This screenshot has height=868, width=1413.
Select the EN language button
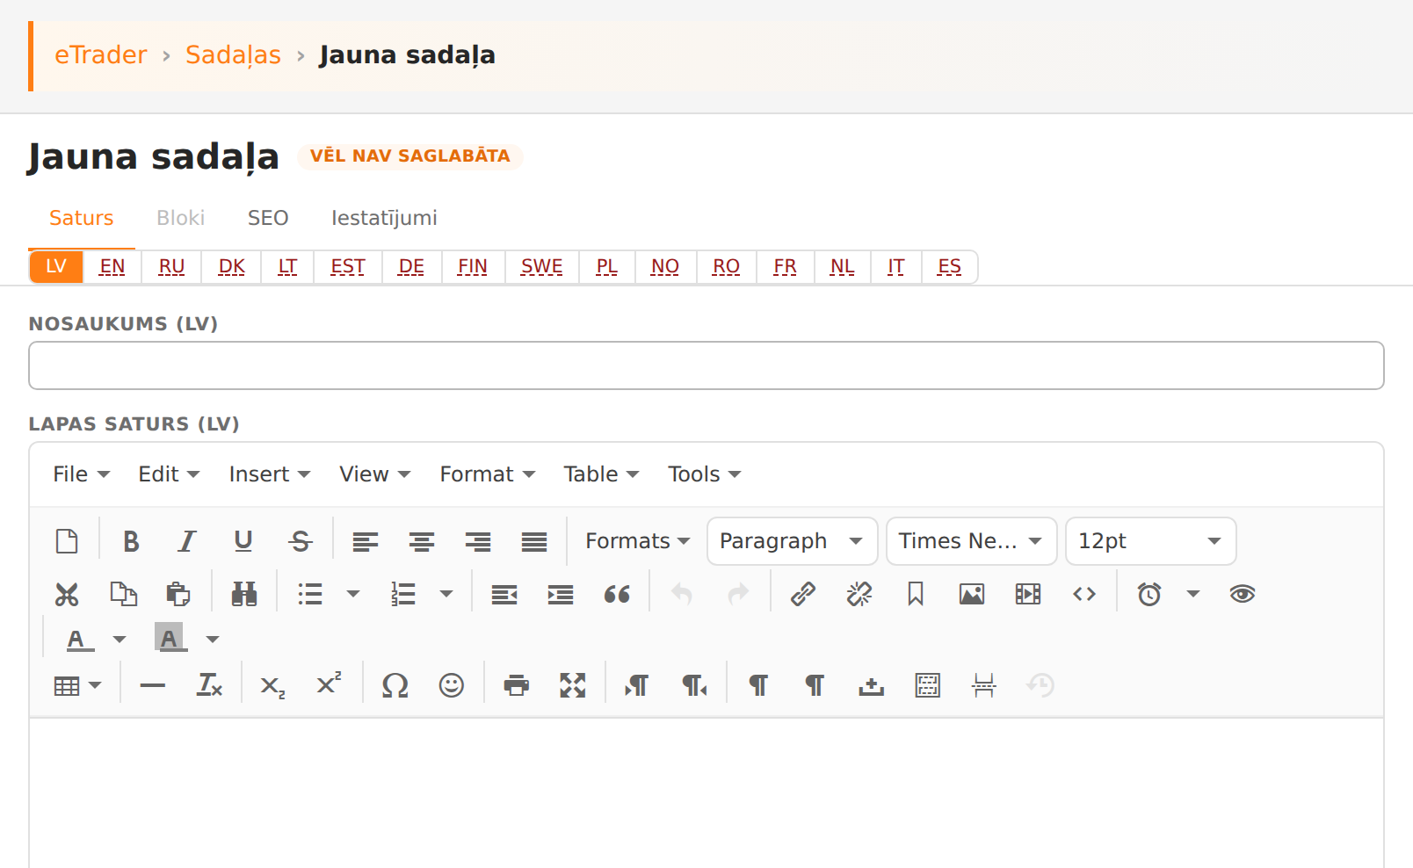(x=112, y=267)
